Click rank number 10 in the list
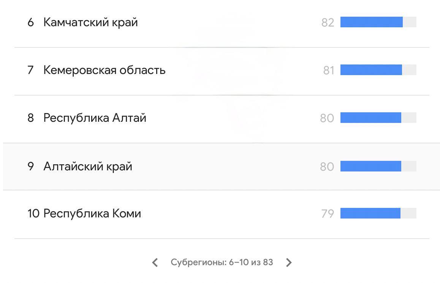The height and width of the screenshot is (283, 440). [x=33, y=214]
